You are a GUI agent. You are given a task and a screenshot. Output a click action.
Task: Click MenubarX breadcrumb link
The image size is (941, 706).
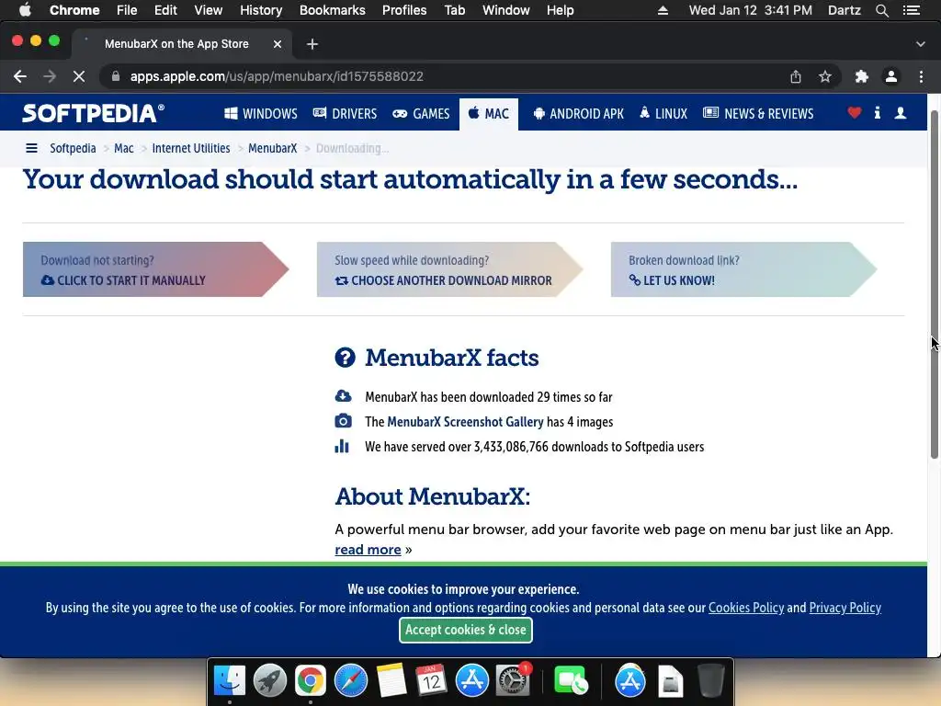coord(272,148)
